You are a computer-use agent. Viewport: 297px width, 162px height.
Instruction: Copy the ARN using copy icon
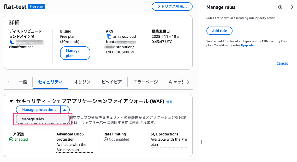click(x=109, y=36)
